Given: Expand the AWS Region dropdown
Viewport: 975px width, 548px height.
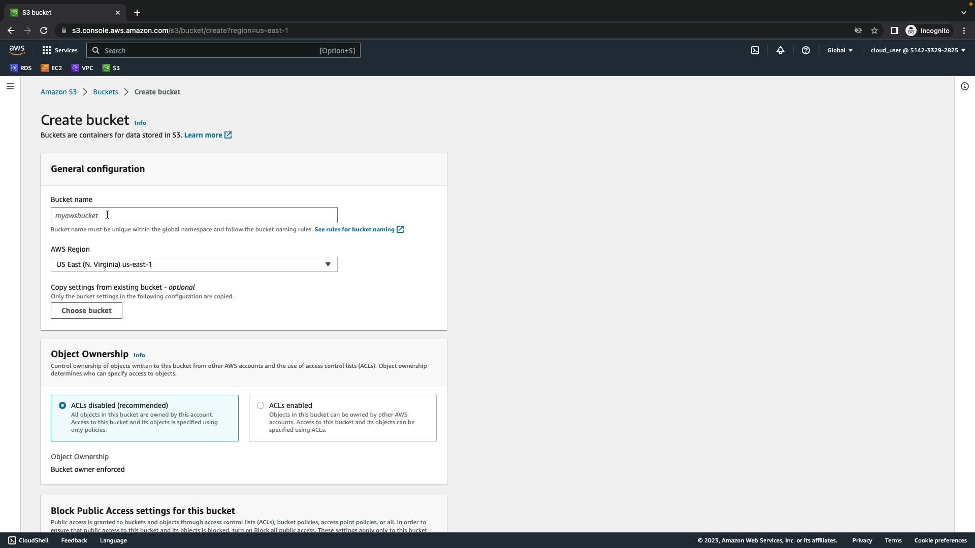Looking at the screenshot, I should click(194, 264).
